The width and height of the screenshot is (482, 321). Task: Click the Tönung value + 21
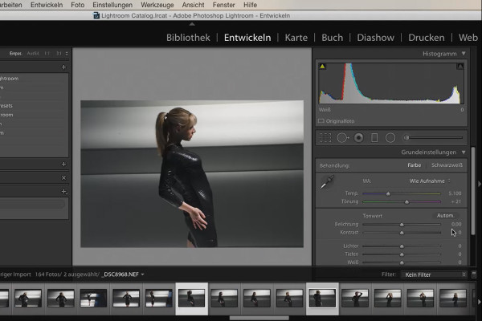click(455, 201)
